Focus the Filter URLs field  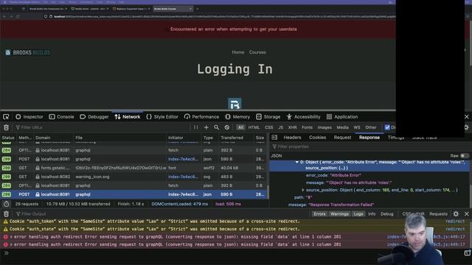[x=103, y=127]
